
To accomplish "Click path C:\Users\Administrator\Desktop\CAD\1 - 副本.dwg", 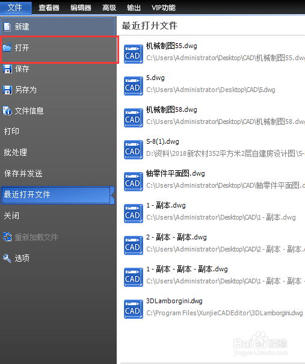I will [221, 218].
